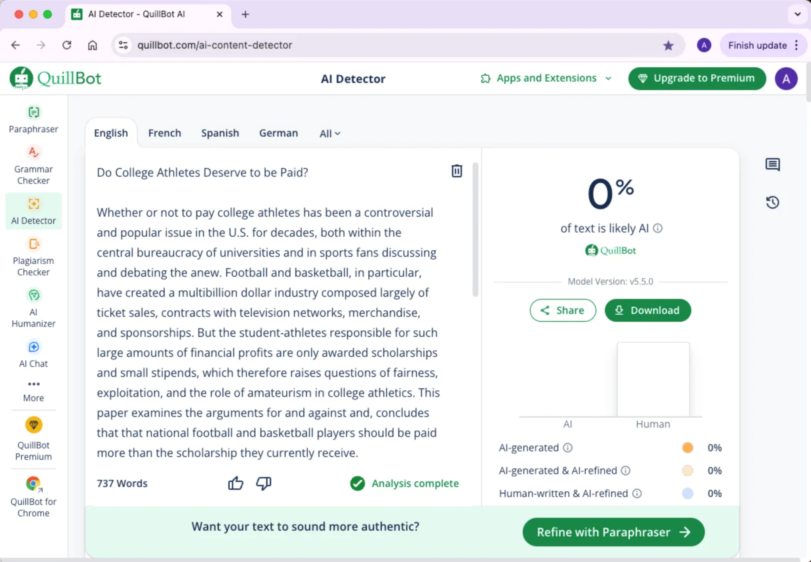
Task: Switch to the French language tab
Action: (x=164, y=133)
